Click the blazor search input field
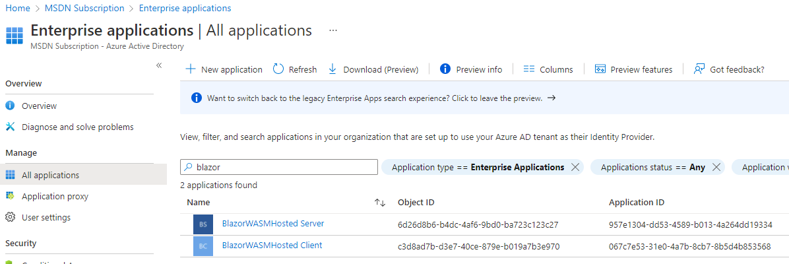The image size is (789, 264). 284,168
